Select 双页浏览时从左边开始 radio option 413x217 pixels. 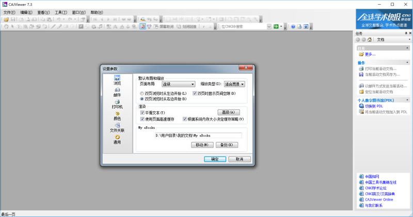(x=142, y=93)
